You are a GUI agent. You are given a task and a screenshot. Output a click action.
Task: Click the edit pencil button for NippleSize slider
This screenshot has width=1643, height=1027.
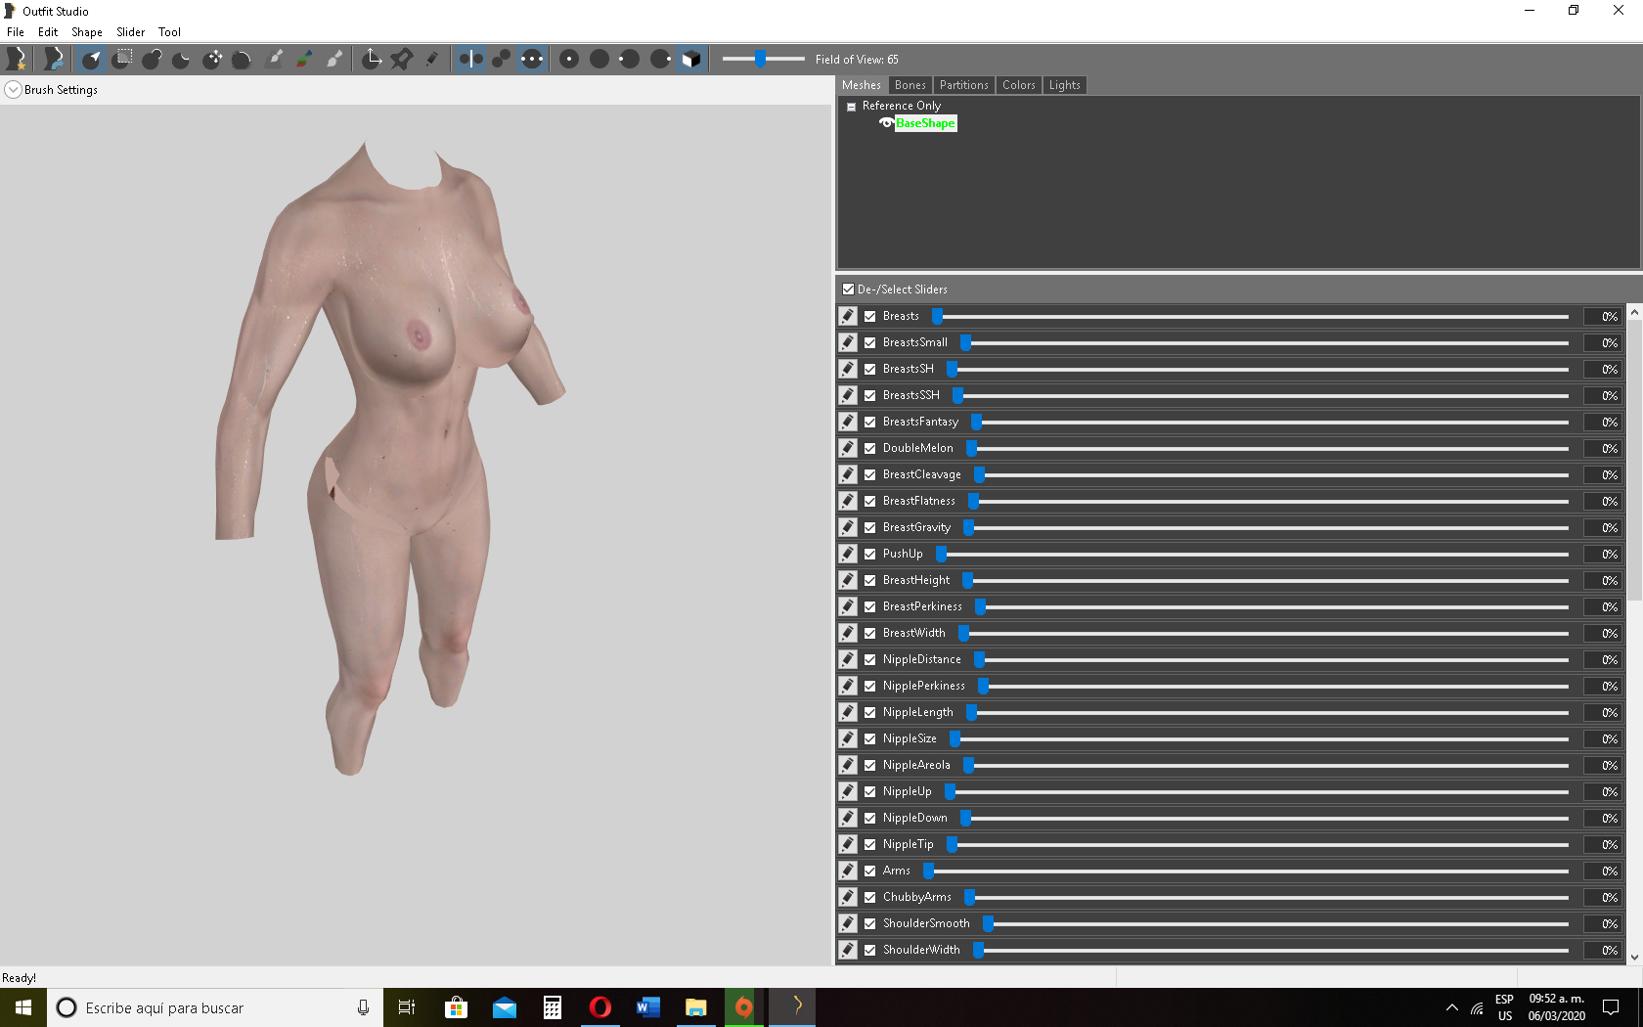point(848,738)
